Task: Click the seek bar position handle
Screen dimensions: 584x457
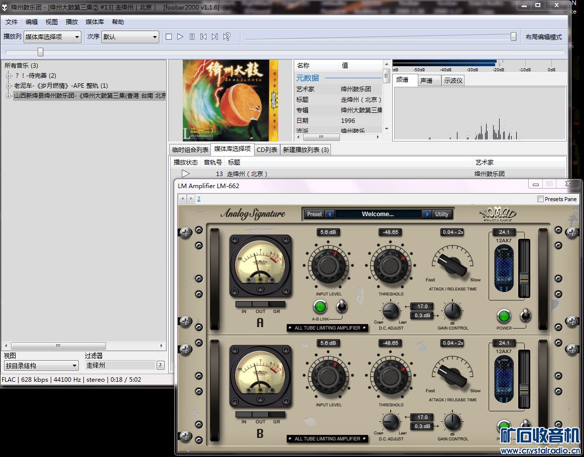Action: 40,52
